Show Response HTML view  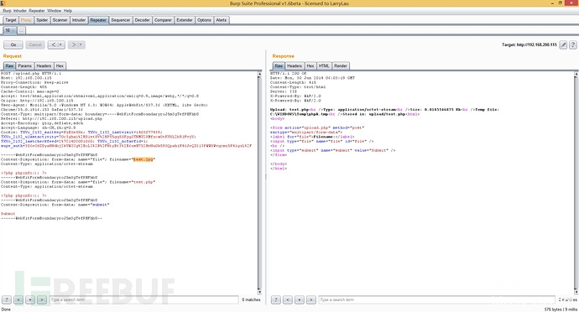coord(324,66)
